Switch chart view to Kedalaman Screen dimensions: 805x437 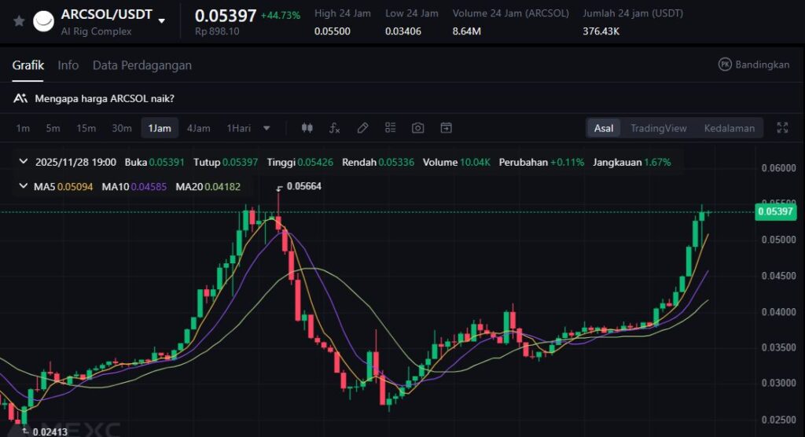click(729, 128)
